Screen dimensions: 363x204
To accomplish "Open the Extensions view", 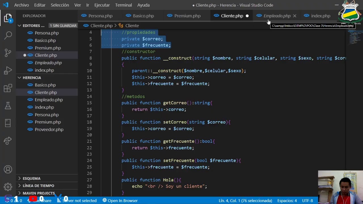I will (8, 88).
